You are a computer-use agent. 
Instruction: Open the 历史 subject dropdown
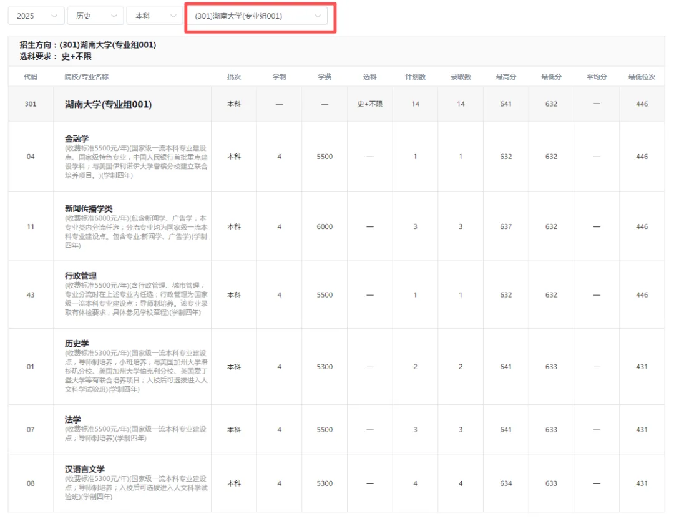95,16
